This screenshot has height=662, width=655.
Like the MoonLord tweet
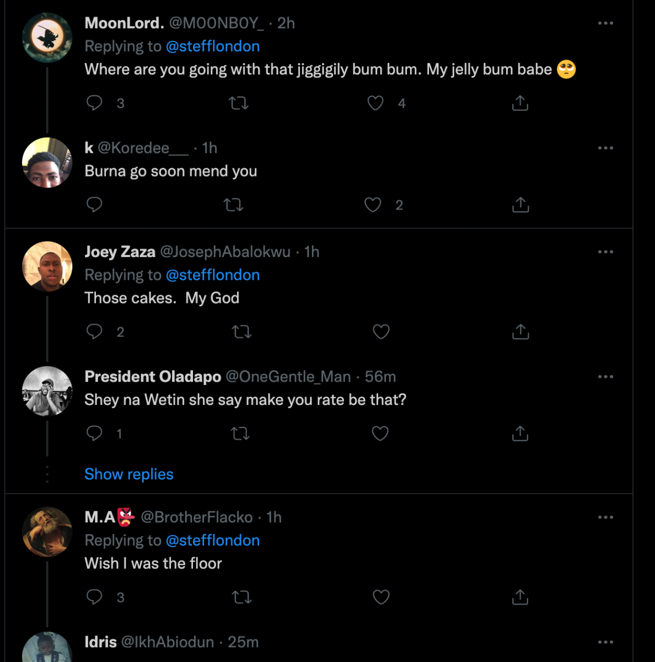(x=375, y=103)
